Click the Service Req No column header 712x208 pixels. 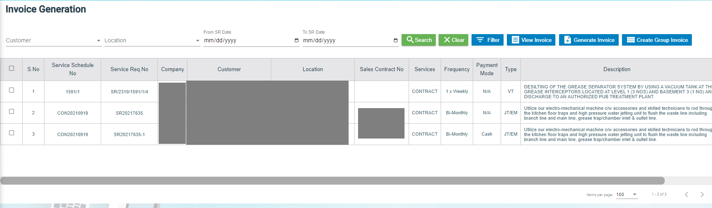pos(129,69)
